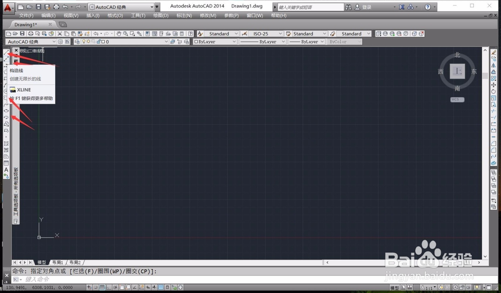Open the ByLayer color dropdown

point(215,42)
